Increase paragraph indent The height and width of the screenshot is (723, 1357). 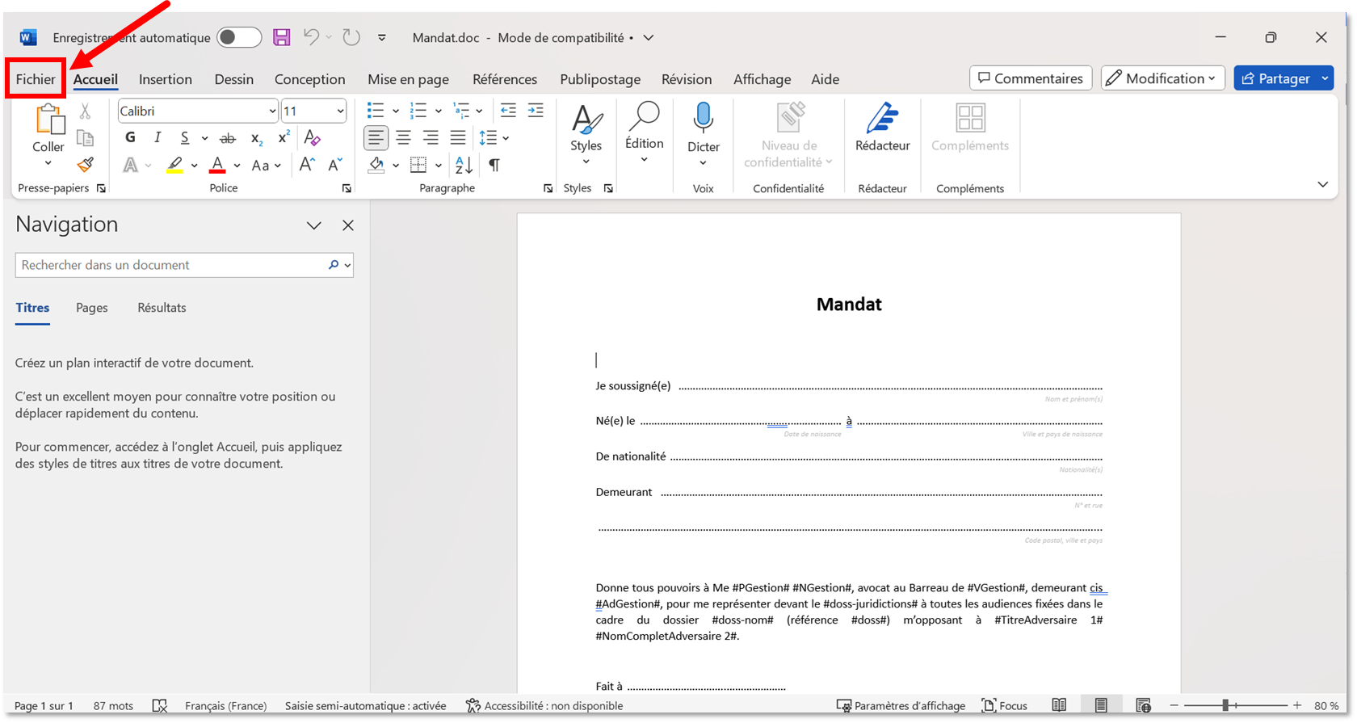pyautogui.click(x=536, y=111)
